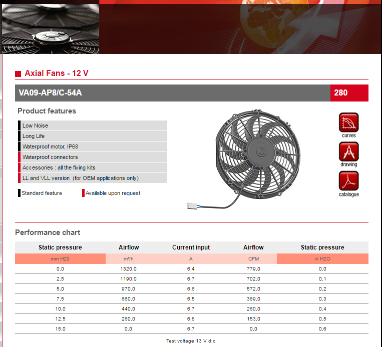This screenshot has width=382, height=347.
Task: Select static pressure 15,0 mm H2O cell
Action: coord(60,328)
